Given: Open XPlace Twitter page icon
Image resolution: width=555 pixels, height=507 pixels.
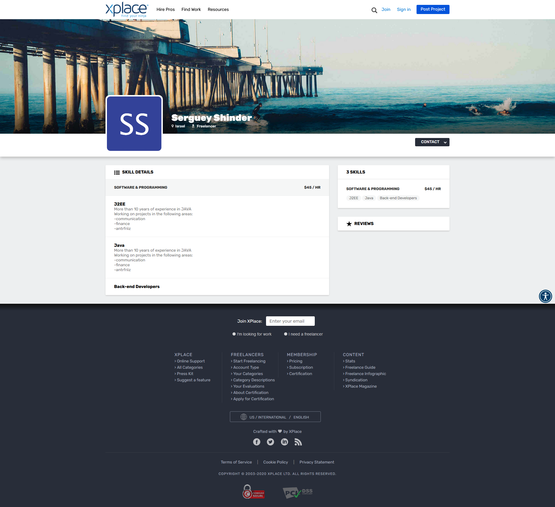Looking at the screenshot, I should (270, 442).
